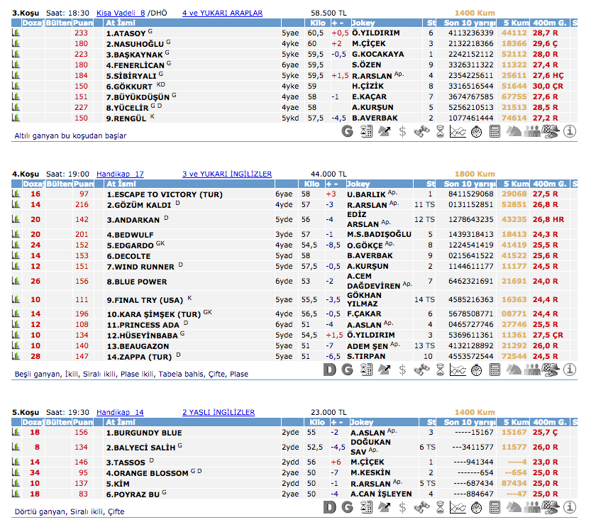Open the line chart icon for race 4
Screen dimensions: 596x527
pyautogui.click(x=458, y=370)
